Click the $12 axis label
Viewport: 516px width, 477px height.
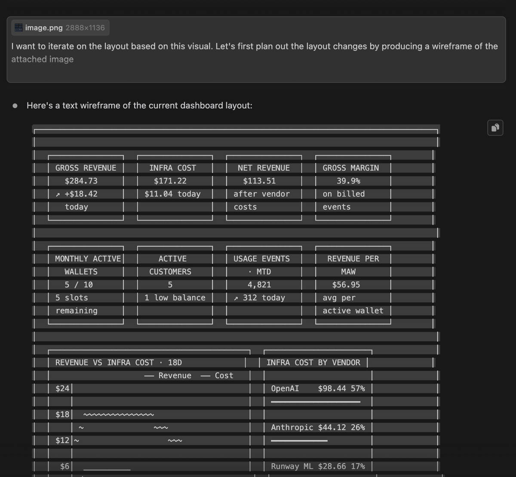point(62,440)
